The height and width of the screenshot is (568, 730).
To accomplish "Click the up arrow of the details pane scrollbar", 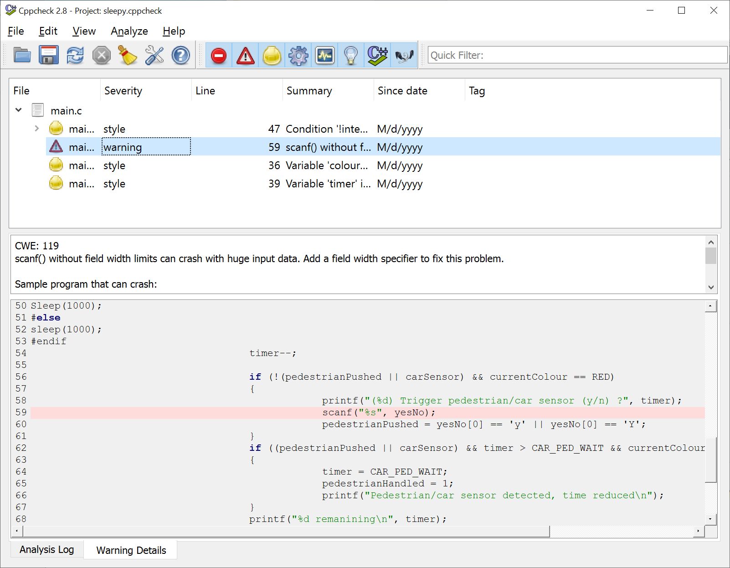I will coord(711,242).
